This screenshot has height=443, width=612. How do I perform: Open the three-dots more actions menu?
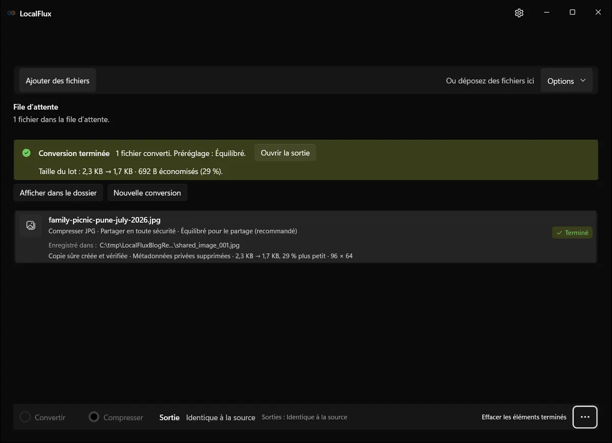pos(585,417)
